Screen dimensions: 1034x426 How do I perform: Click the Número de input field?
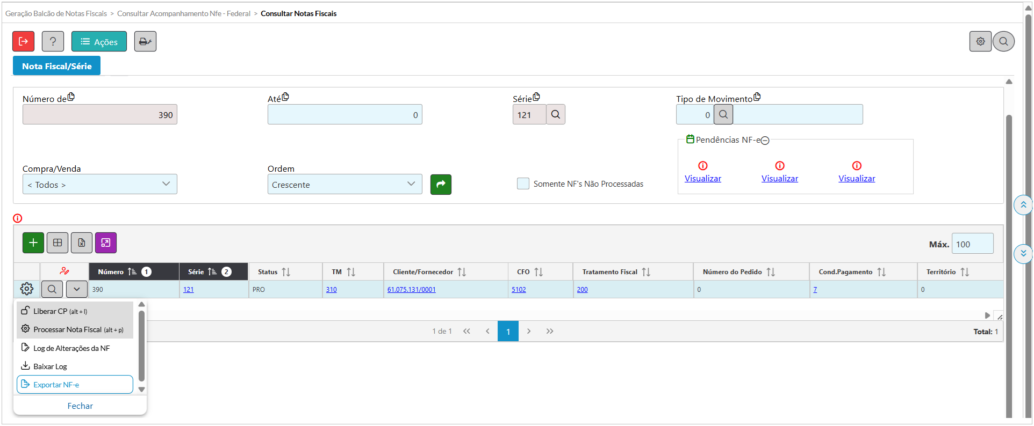click(100, 115)
